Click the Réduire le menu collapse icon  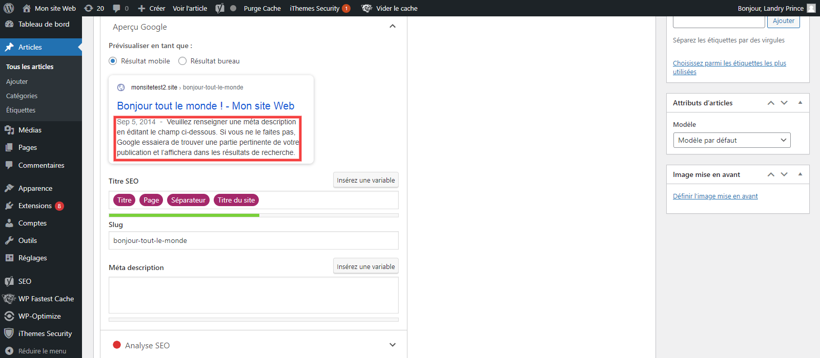[x=9, y=351]
